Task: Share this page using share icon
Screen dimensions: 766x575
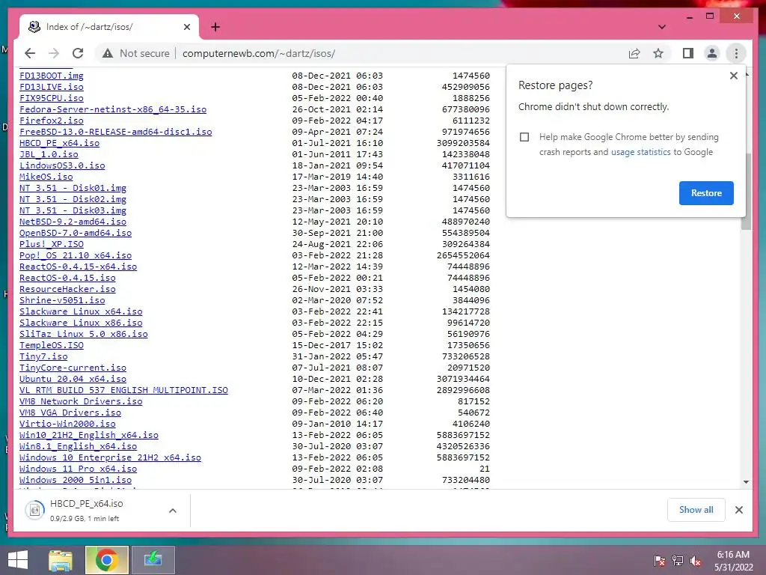Action: 634,53
